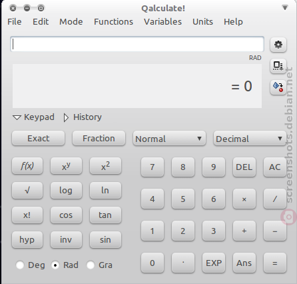Screen dimensions: 297x284
Task: Open the Functions menu
Action: click(x=113, y=22)
